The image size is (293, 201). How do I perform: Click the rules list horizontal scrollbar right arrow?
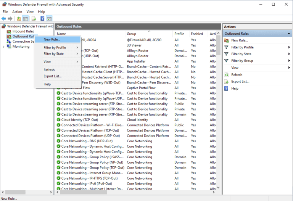tap(214, 192)
